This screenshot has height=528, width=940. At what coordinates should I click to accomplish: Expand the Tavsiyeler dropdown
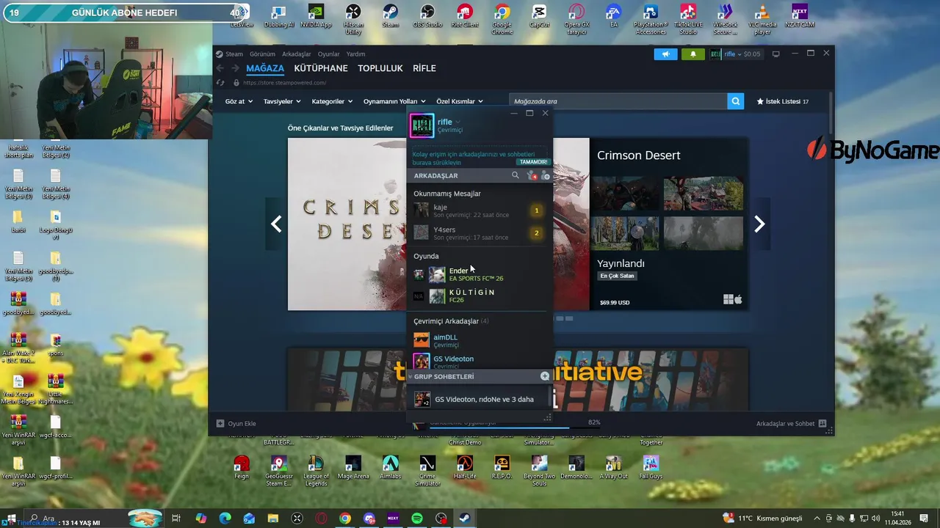pyautogui.click(x=281, y=101)
